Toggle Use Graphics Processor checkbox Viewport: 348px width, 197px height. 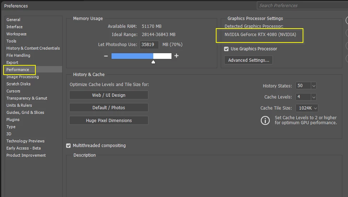point(226,49)
